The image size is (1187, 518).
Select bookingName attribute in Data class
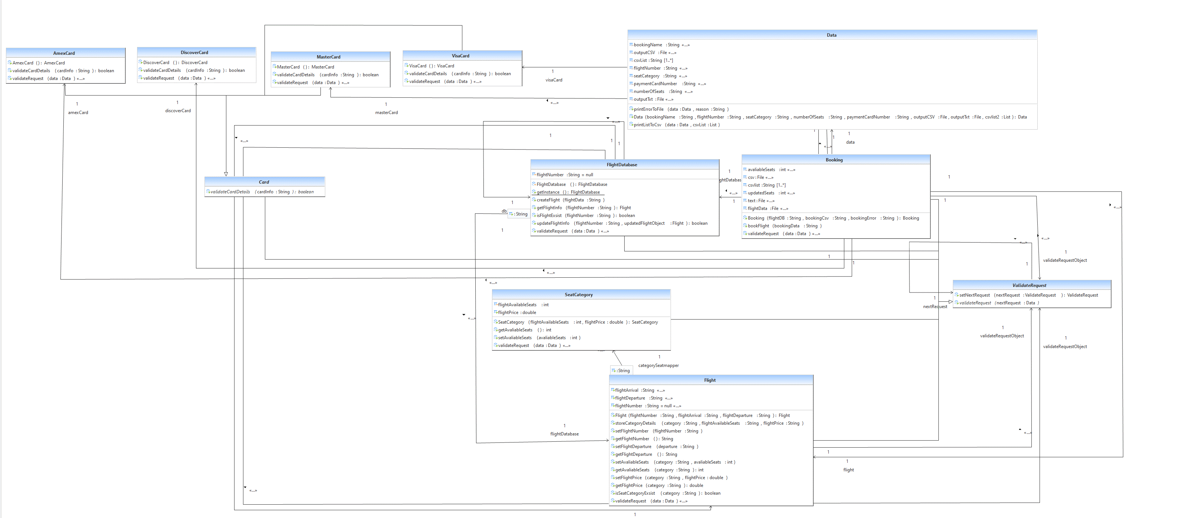click(660, 45)
